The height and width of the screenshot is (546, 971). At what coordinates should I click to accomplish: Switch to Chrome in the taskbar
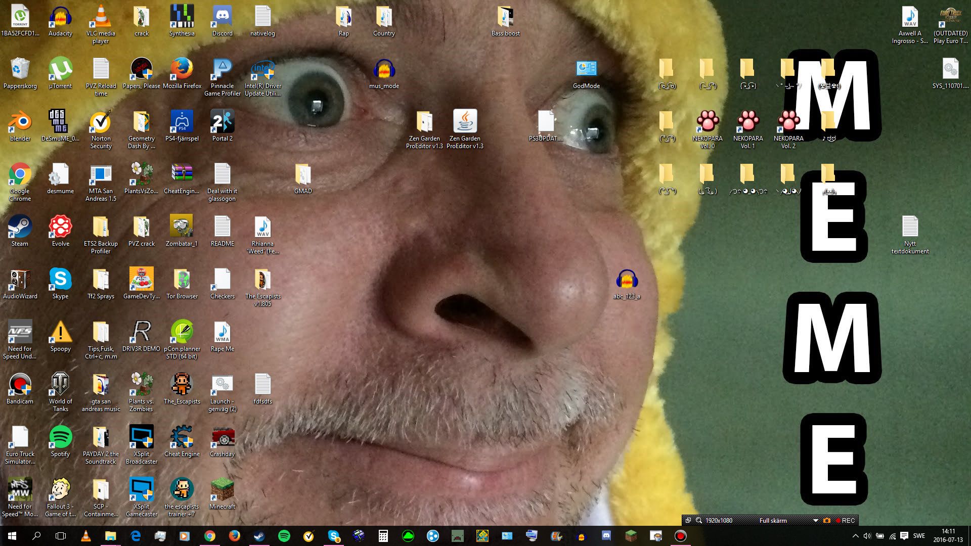click(x=209, y=536)
